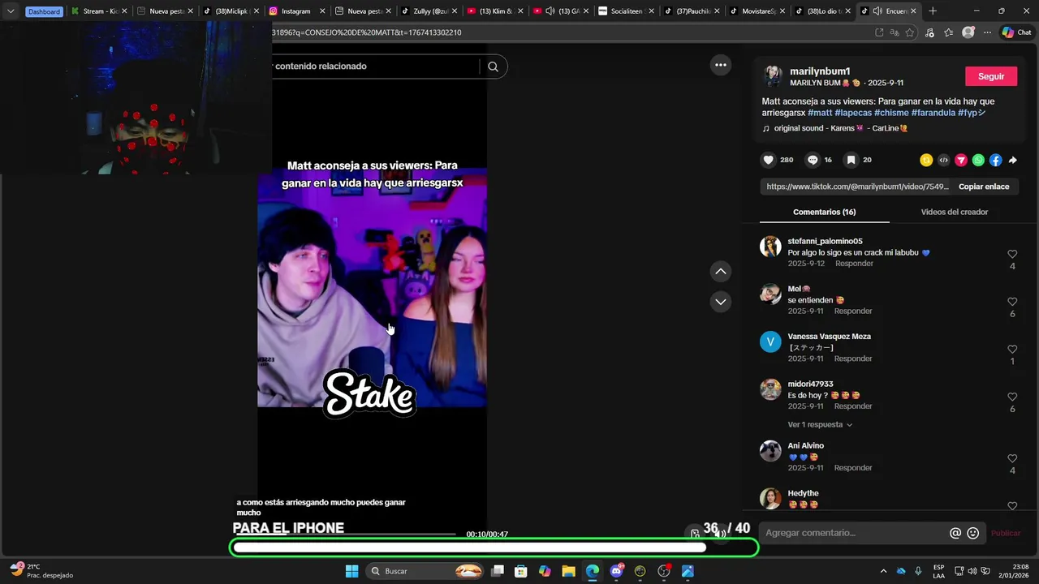
Task: Like Ani Alvino's comment
Action: click(1012, 458)
